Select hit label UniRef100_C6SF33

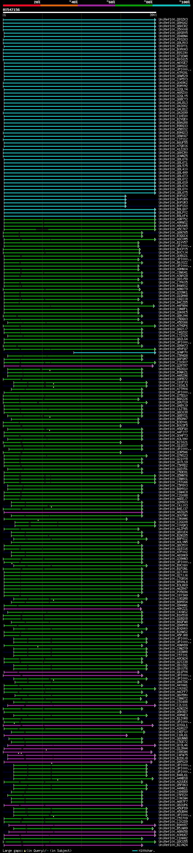tap(173, 382)
